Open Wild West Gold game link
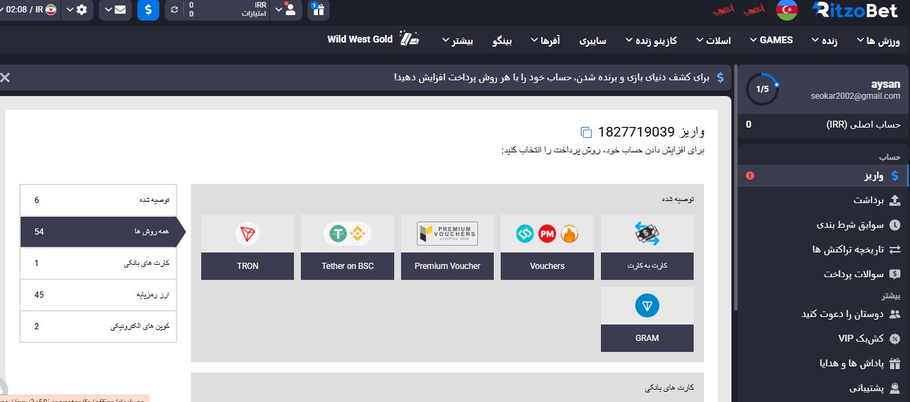Viewport: 910px width, 402px height. [x=374, y=39]
